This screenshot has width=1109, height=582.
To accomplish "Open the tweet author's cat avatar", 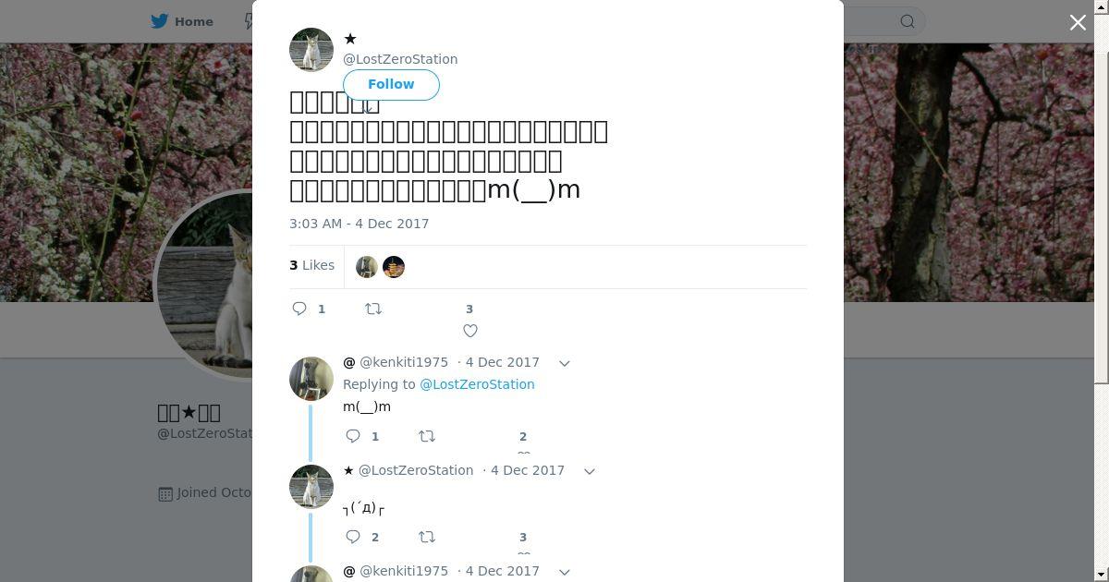I will tap(311, 50).
